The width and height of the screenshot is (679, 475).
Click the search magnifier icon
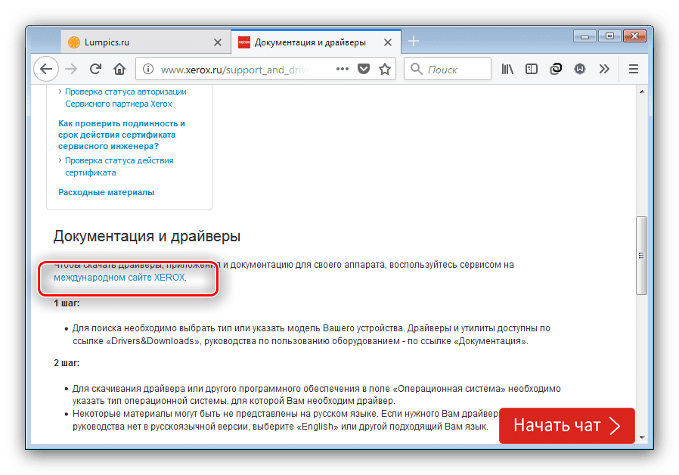416,69
